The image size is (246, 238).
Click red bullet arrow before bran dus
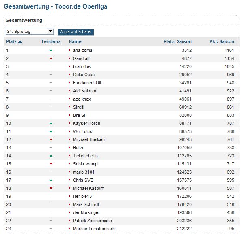click(70, 66)
